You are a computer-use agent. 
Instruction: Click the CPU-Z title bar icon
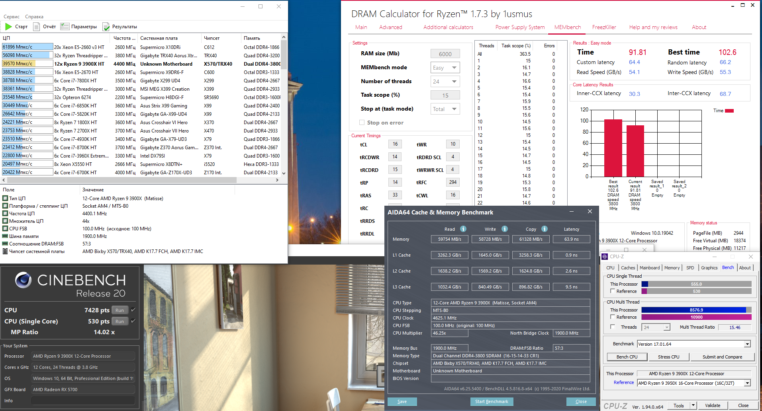[x=605, y=257]
